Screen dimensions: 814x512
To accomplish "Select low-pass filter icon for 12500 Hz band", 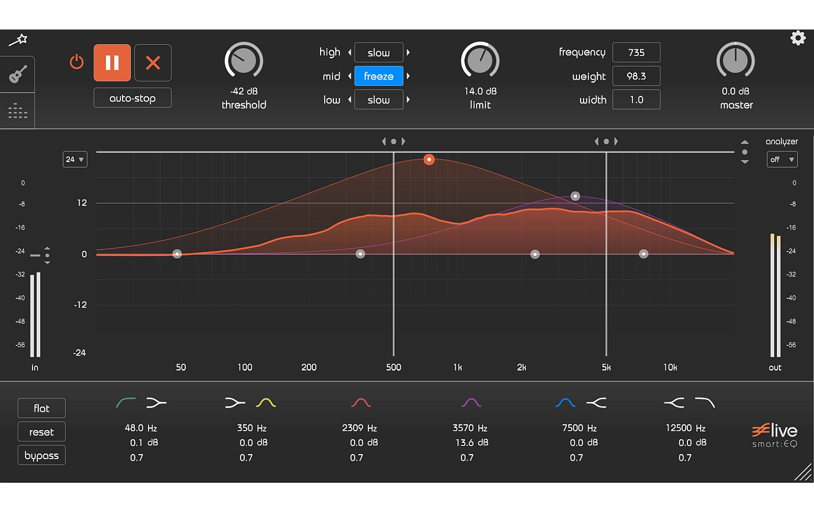I will click(x=705, y=403).
